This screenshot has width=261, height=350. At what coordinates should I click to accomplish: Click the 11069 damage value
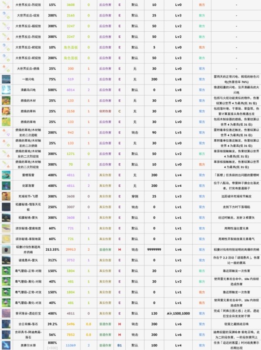tap(71, 345)
